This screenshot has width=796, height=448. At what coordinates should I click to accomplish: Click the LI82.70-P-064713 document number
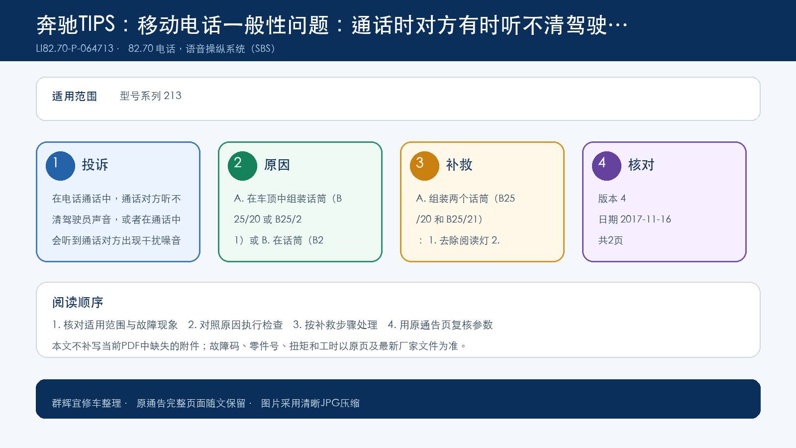75,49
